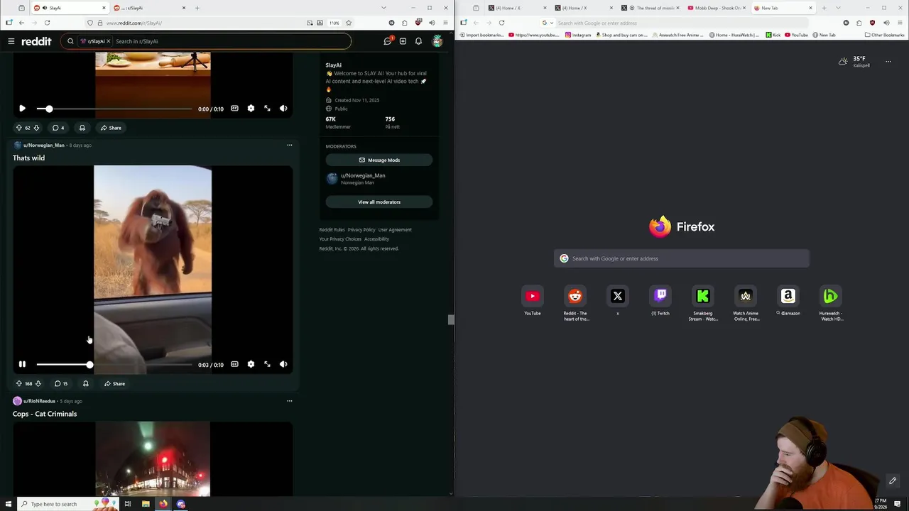Open the 15 comments on Thats wild
Image resolution: width=909 pixels, height=511 pixels.
pyautogui.click(x=61, y=383)
